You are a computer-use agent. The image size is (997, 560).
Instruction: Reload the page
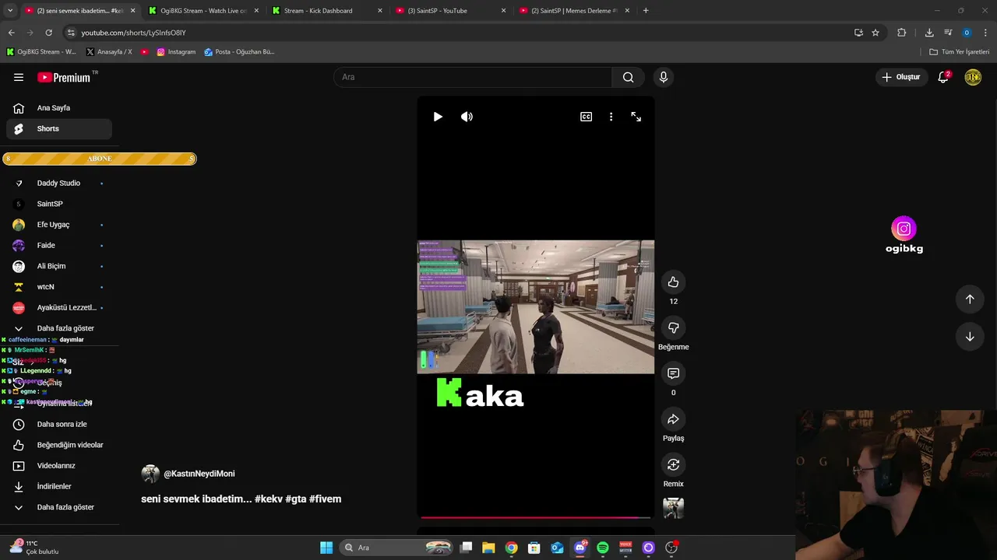coord(48,33)
